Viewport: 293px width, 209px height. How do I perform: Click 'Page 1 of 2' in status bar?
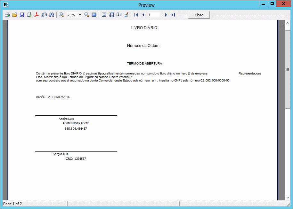coord(12,204)
